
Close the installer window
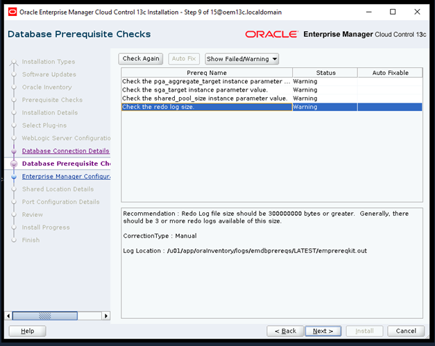pos(417,12)
